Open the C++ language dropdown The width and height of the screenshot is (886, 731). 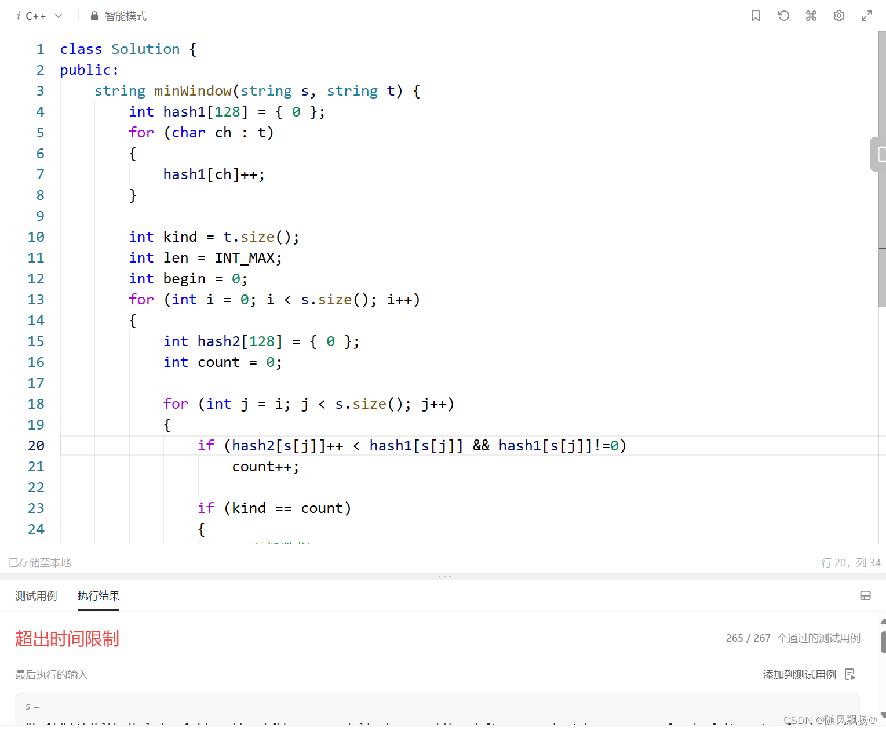pos(39,16)
